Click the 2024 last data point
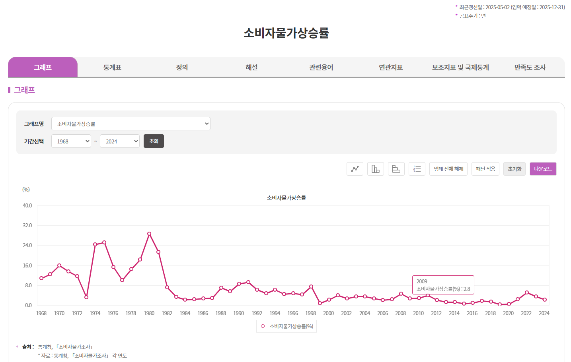571x362 pixels. (545, 300)
